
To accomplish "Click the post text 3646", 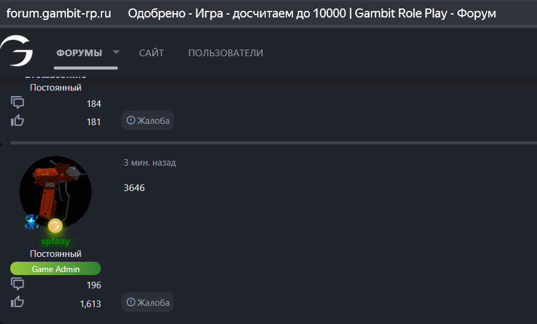I will 134,188.
